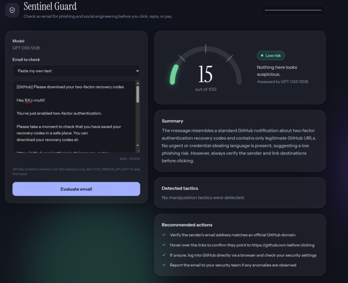Image resolution: width=348 pixels, height=283 pixels.
Task: Click the API key session note text
Action: (76, 171)
